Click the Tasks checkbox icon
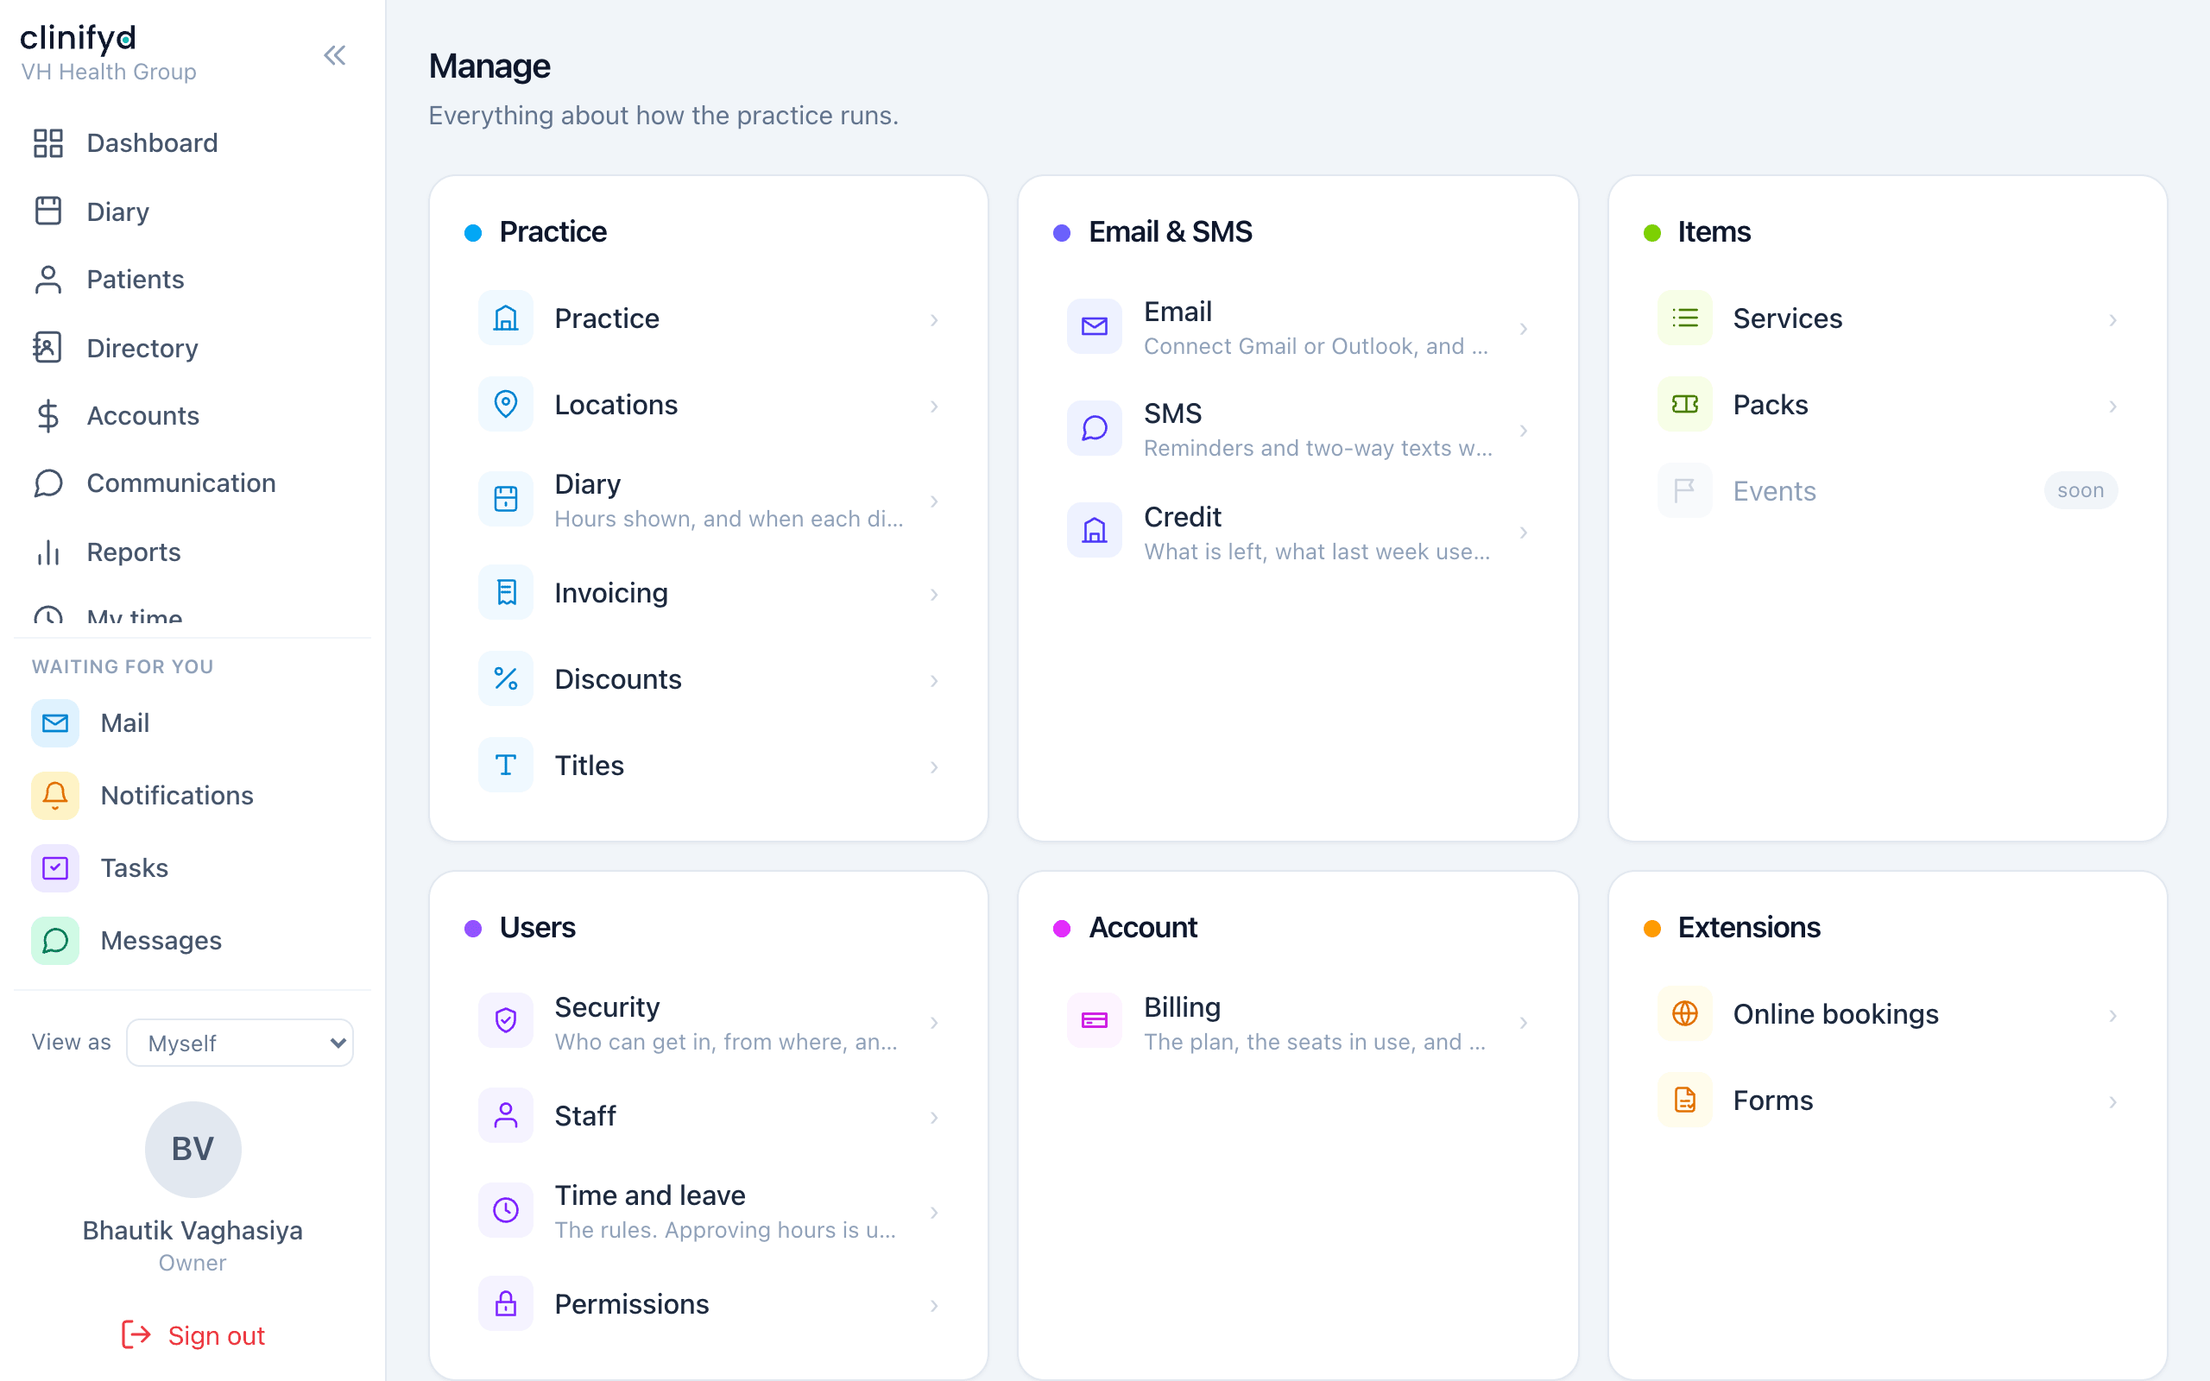This screenshot has width=2210, height=1381. [x=54, y=867]
